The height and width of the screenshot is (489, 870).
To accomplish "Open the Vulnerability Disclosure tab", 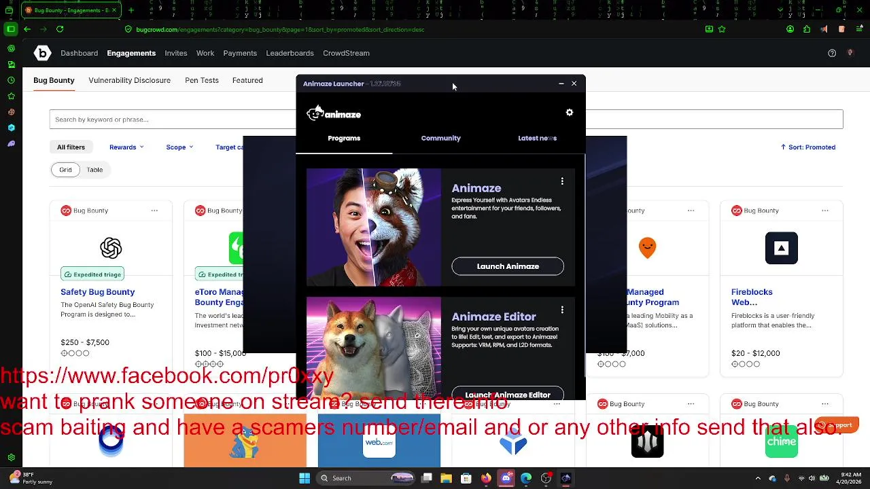I will 129,80.
